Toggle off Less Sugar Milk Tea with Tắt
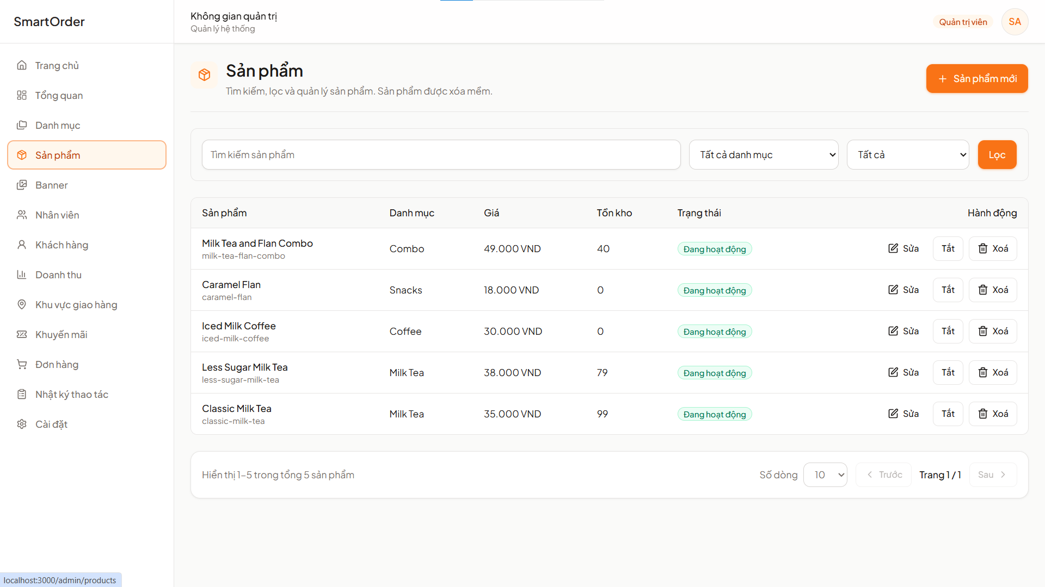The height and width of the screenshot is (587, 1045). tap(948, 372)
